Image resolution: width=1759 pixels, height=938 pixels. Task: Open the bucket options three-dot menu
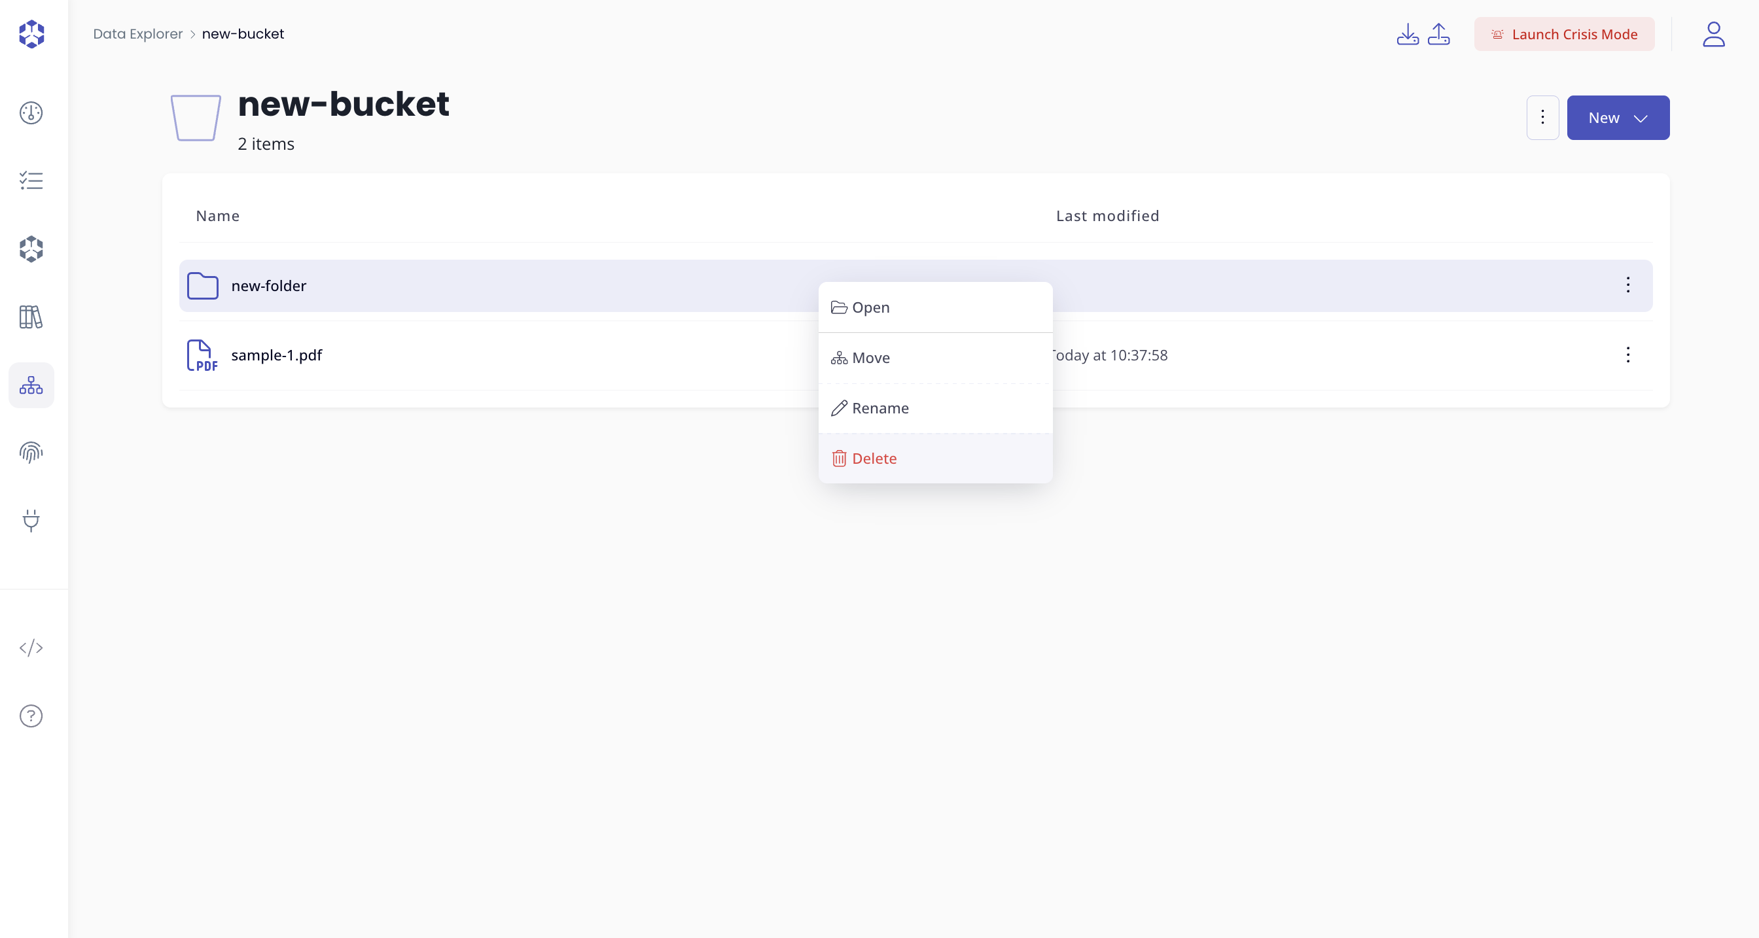pyautogui.click(x=1542, y=118)
